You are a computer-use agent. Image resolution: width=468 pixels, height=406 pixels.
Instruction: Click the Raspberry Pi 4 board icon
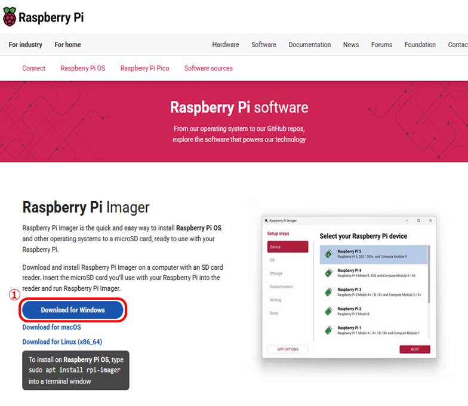click(x=328, y=273)
